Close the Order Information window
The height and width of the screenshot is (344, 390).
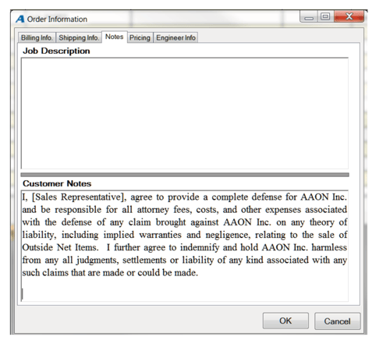349,16
